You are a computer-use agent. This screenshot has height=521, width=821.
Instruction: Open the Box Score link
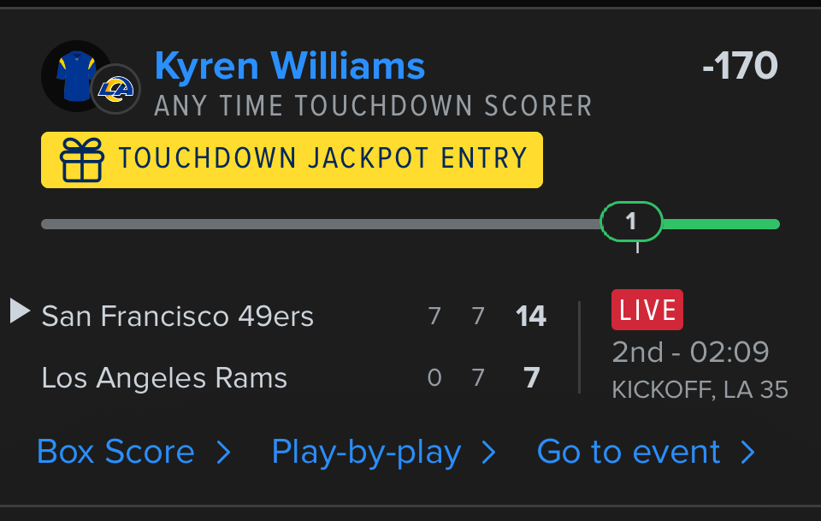click(115, 452)
